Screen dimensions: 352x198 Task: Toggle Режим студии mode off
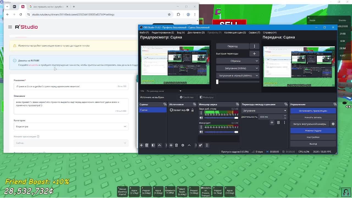coord(313,131)
